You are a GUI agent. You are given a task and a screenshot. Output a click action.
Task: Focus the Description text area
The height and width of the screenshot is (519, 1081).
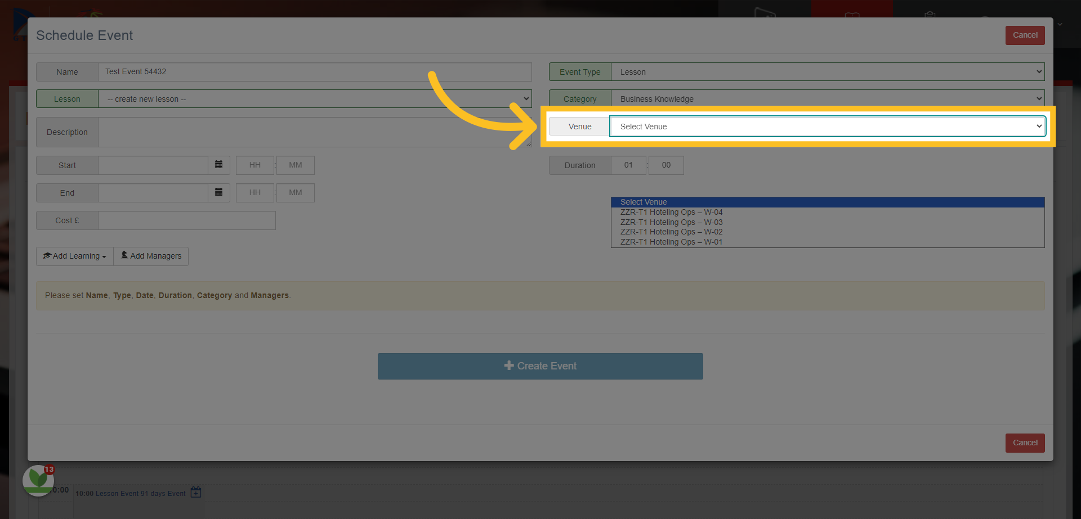tap(315, 132)
